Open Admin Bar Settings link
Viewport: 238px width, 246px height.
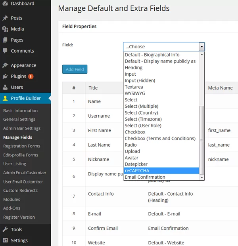point(22,128)
